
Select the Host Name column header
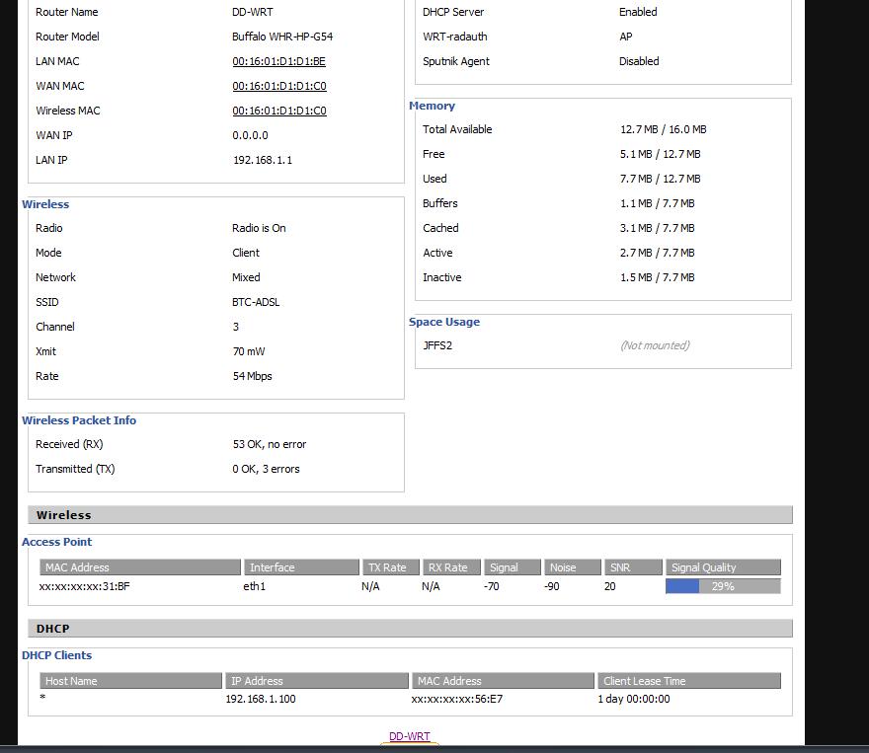click(x=130, y=681)
